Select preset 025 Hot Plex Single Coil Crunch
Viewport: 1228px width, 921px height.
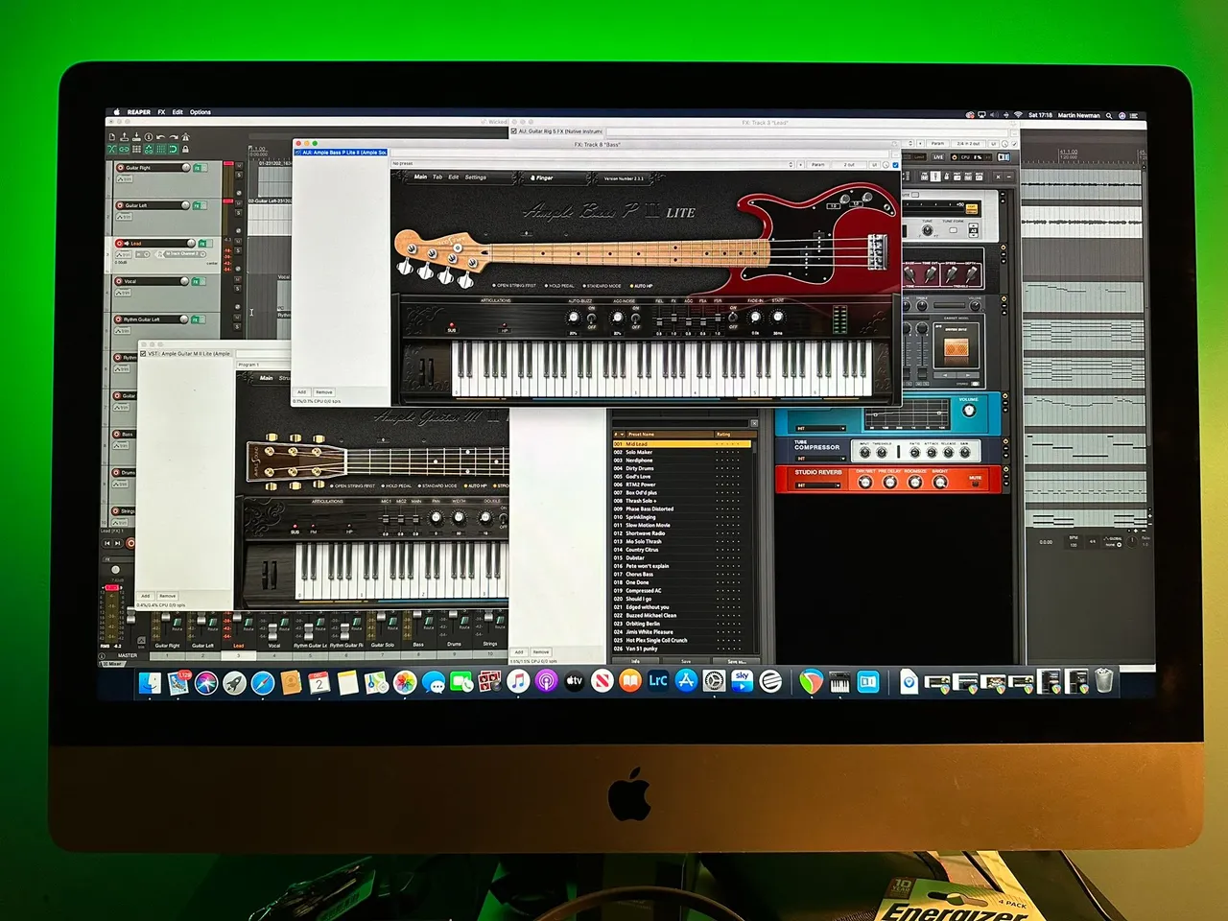683,640
